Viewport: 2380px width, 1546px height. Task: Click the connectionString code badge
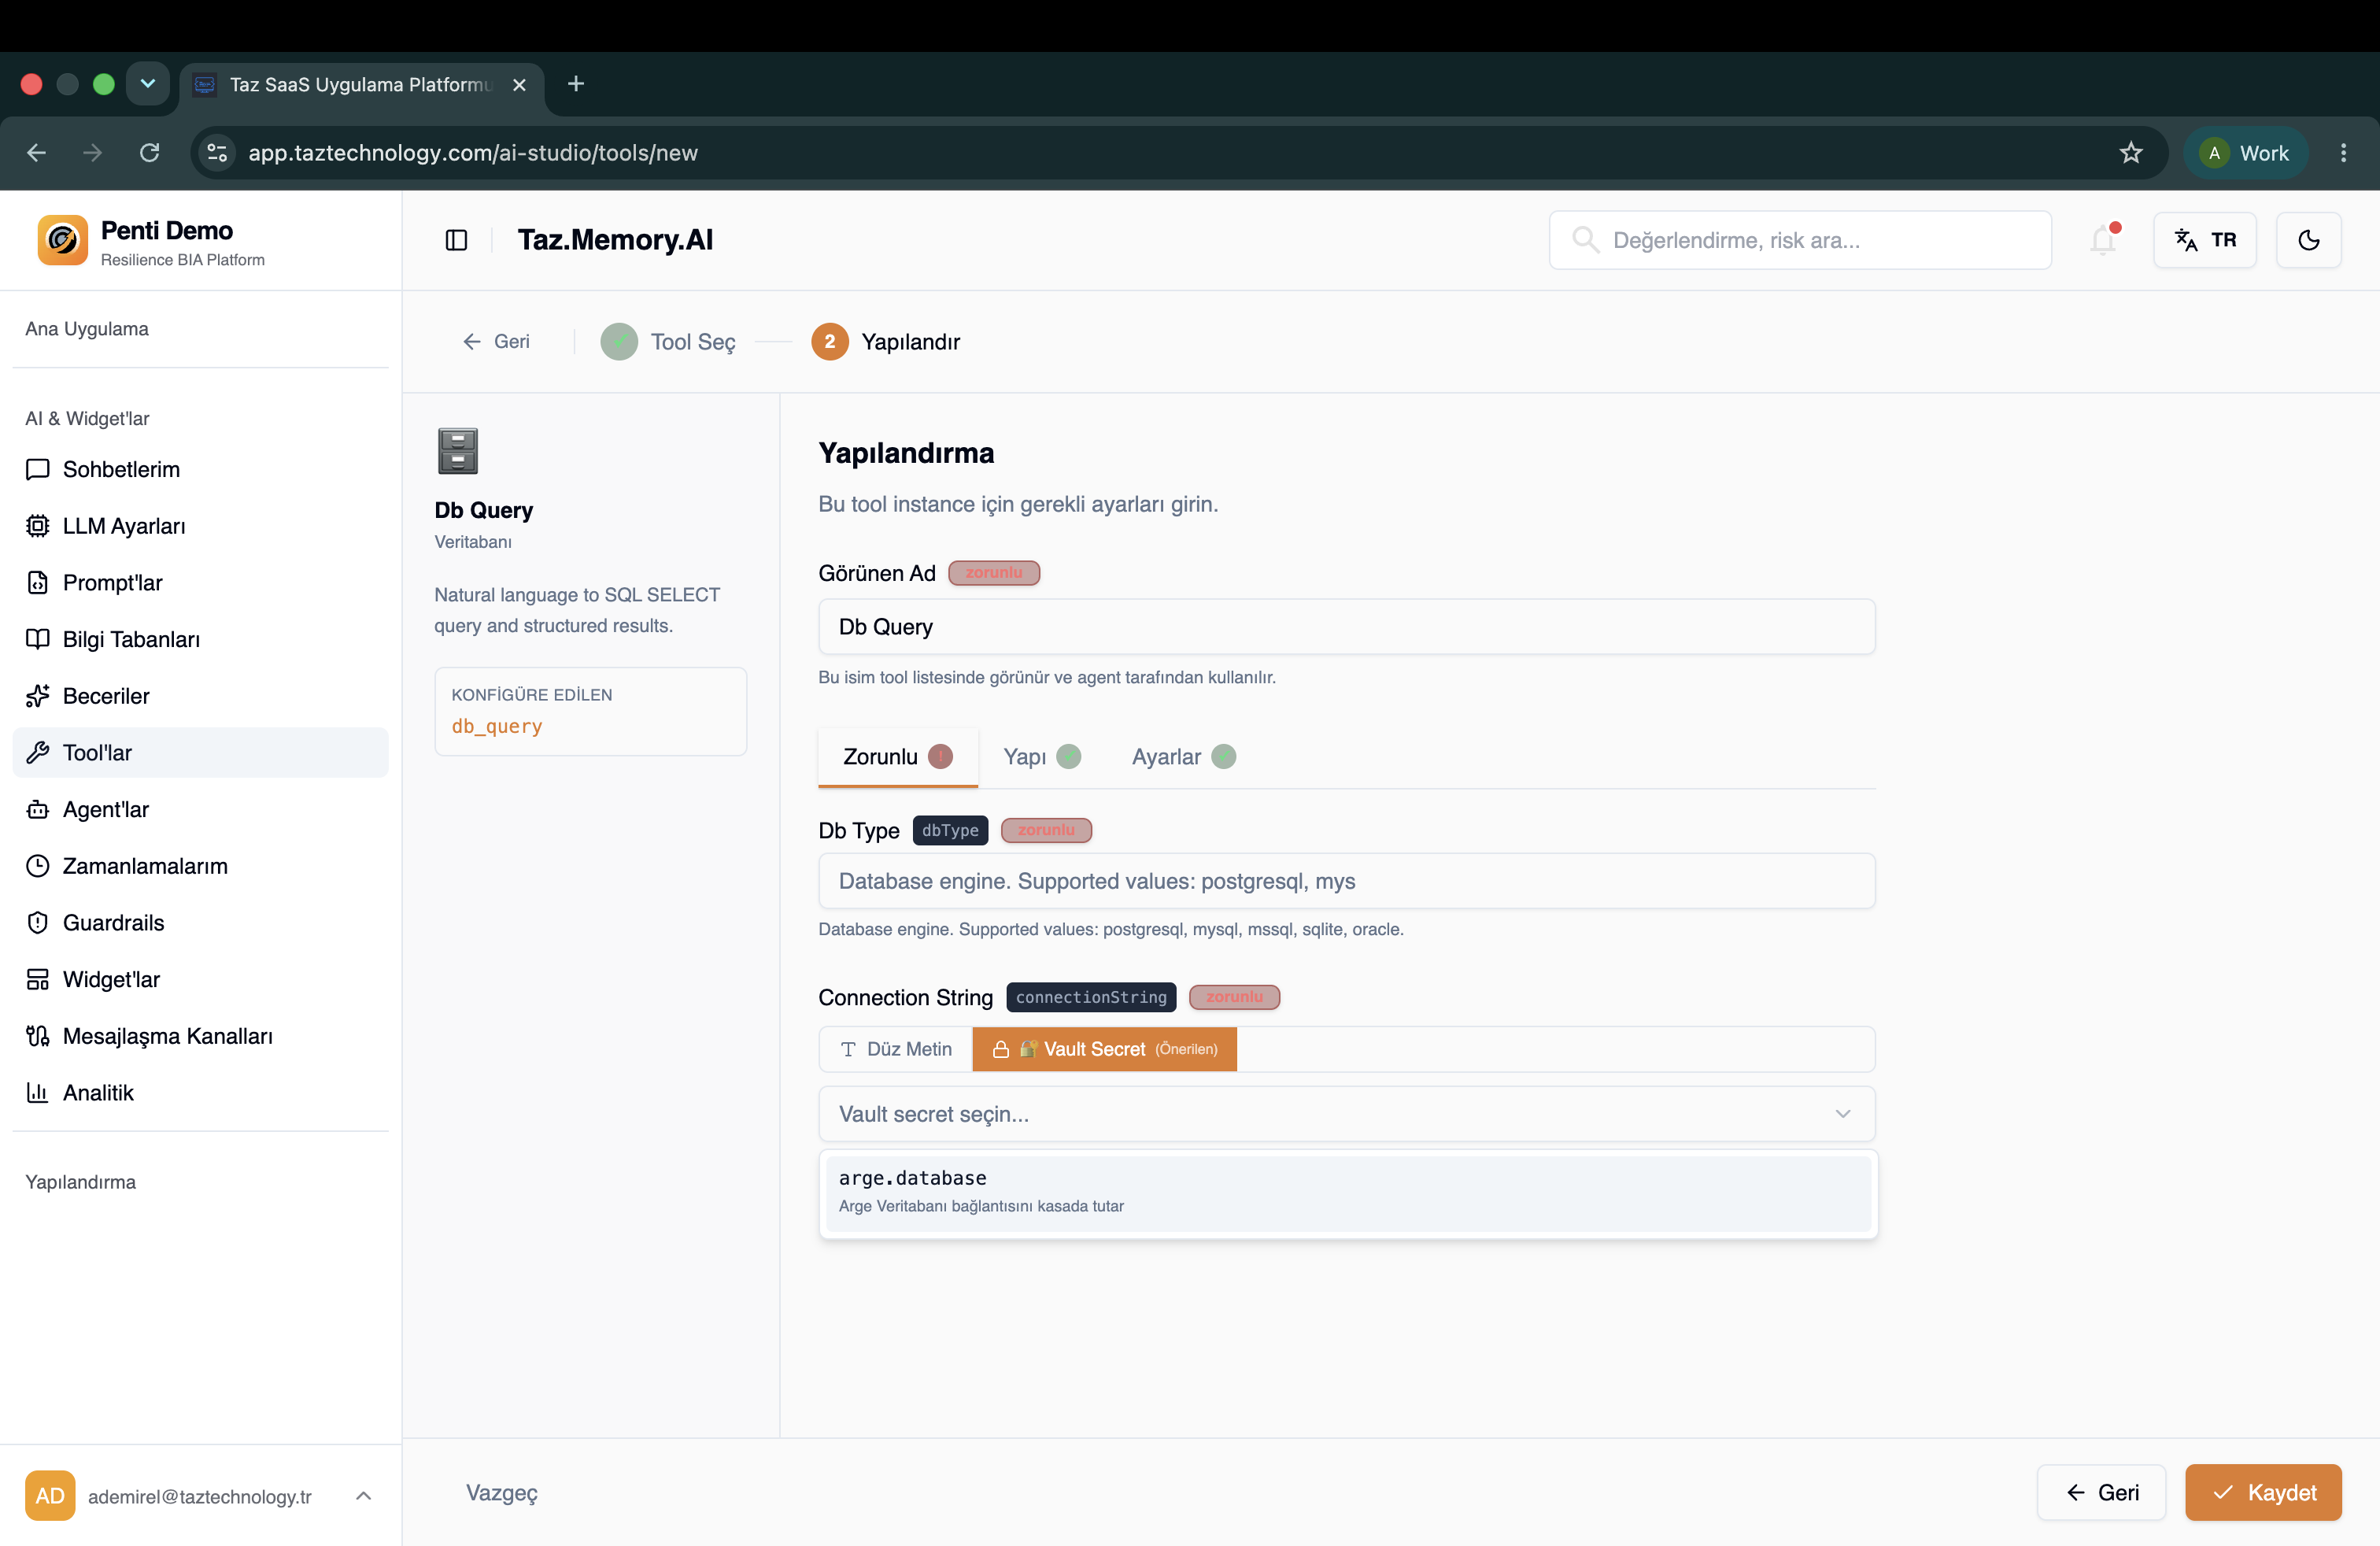click(1091, 997)
